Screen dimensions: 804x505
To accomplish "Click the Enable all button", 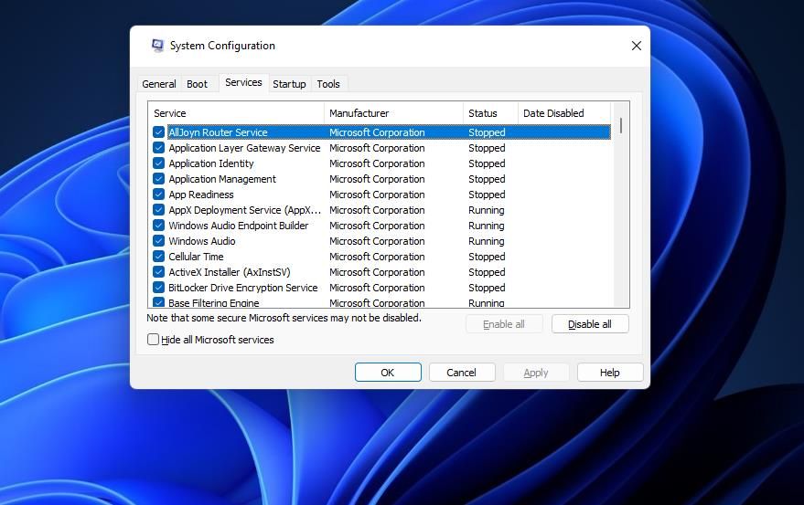I will [x=503, y=324].
